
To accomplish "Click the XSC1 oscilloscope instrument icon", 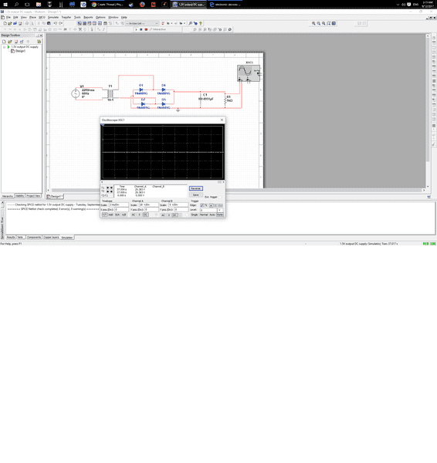I will pos(249,73).
